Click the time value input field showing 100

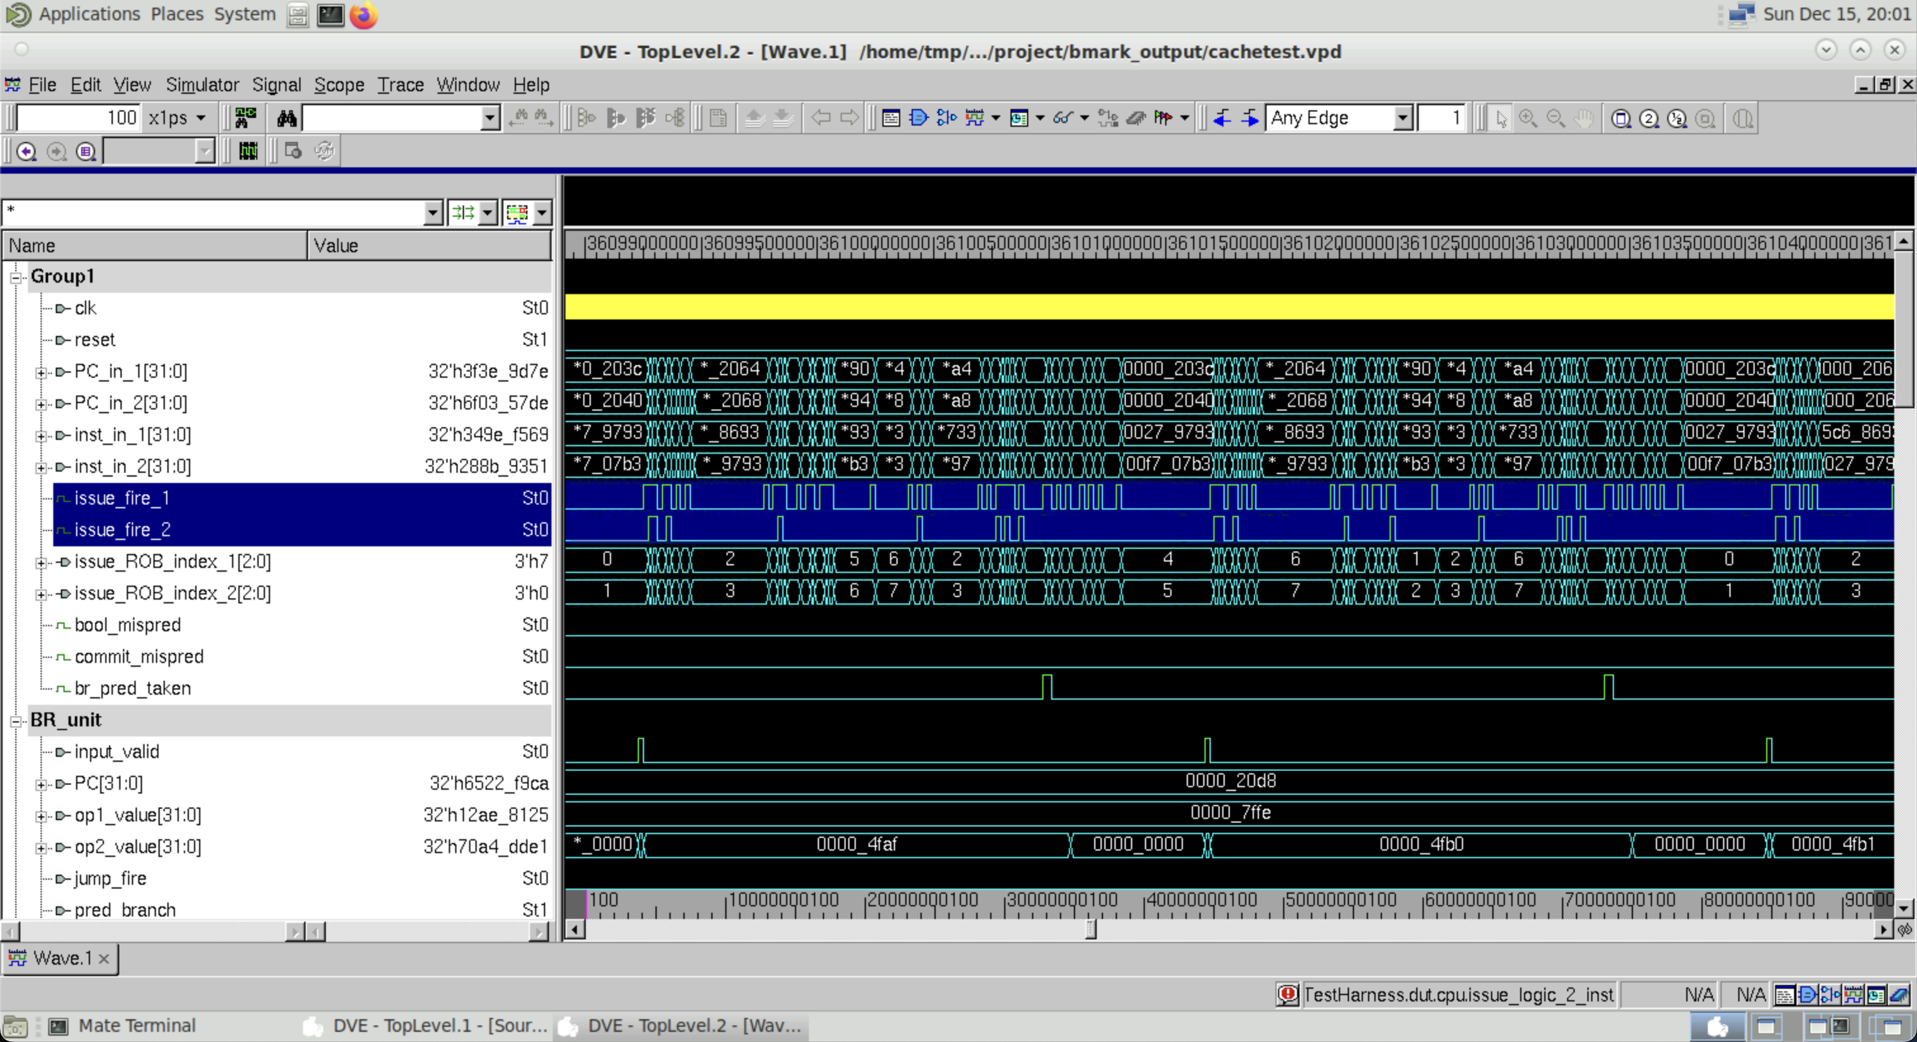coord(78,118)
